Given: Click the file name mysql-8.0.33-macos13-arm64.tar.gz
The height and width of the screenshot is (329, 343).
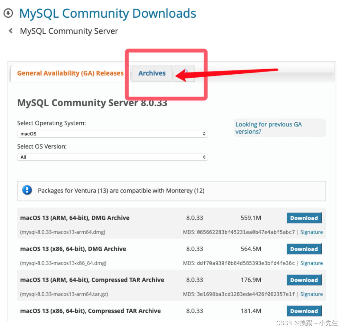Looking at the screenshot, I should click(x=64, y=294).
